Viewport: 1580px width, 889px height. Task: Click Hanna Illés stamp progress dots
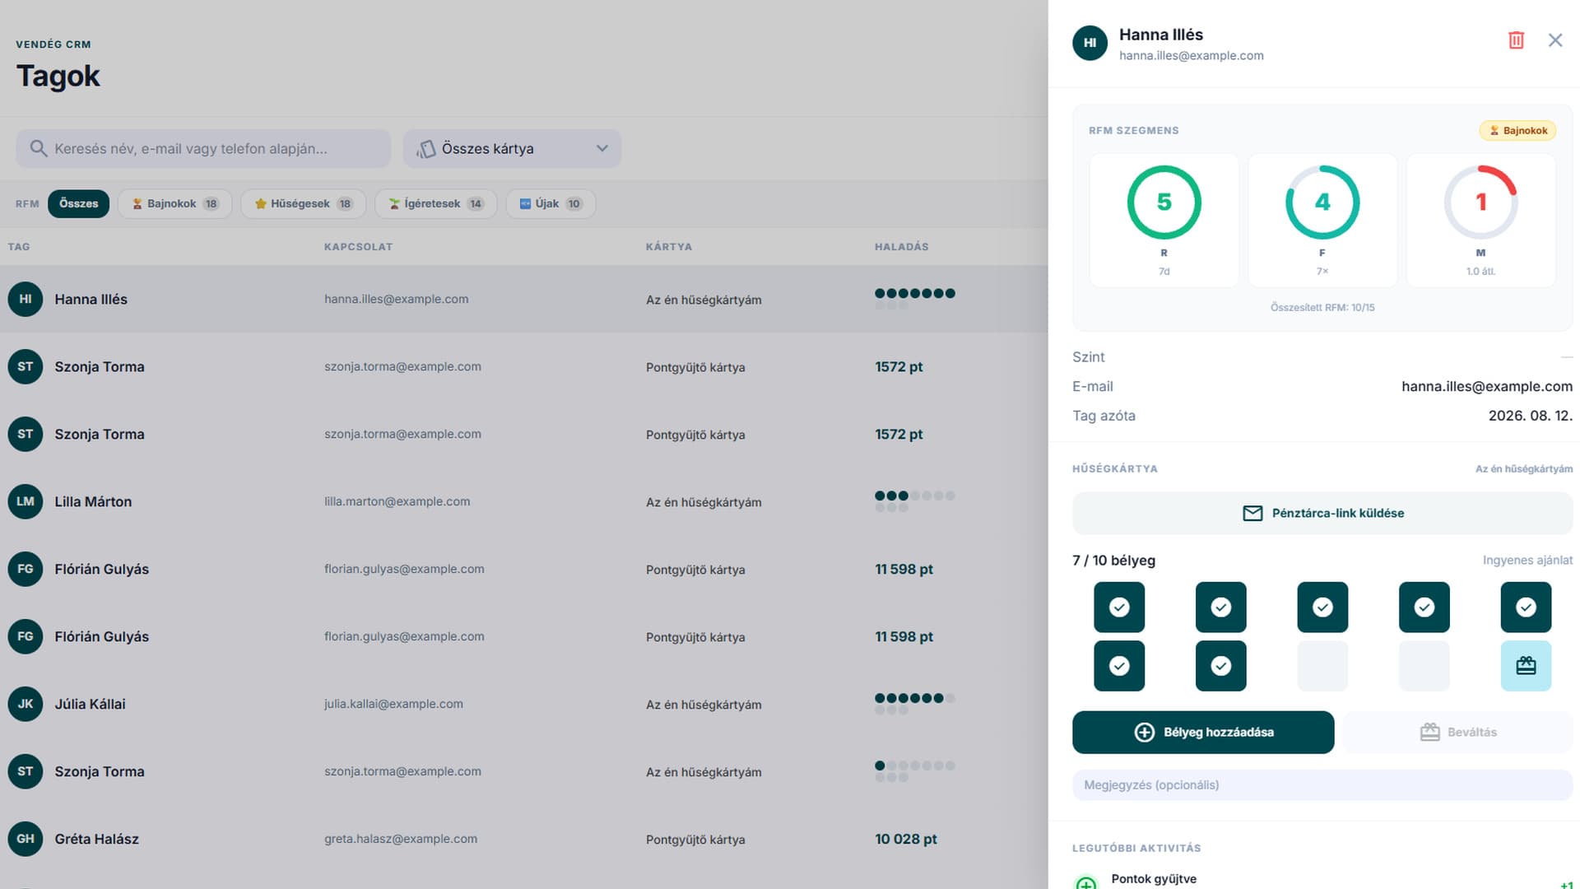point(915,299)
